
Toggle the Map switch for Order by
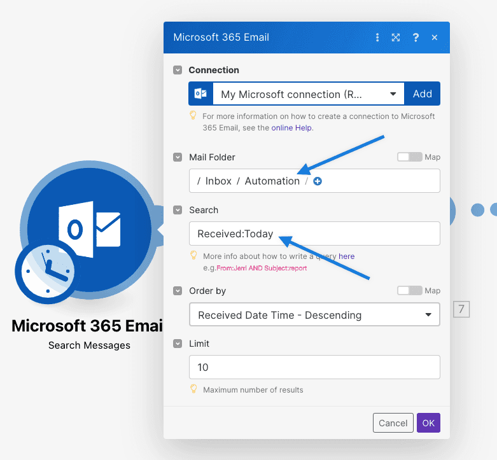tap(410, 291)
